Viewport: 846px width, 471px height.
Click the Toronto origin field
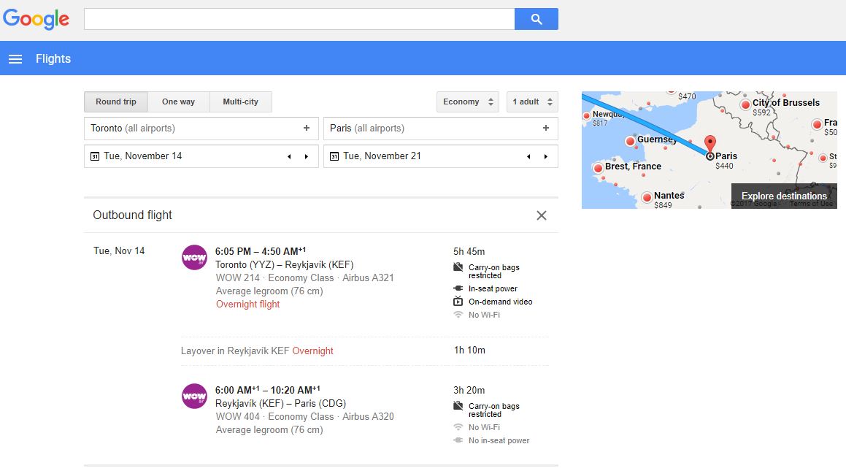coord(190,129)
